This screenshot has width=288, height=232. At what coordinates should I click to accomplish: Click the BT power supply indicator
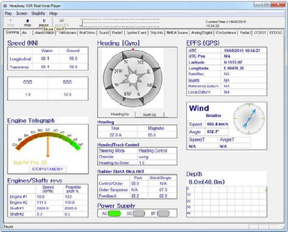(x=163, y=213)
